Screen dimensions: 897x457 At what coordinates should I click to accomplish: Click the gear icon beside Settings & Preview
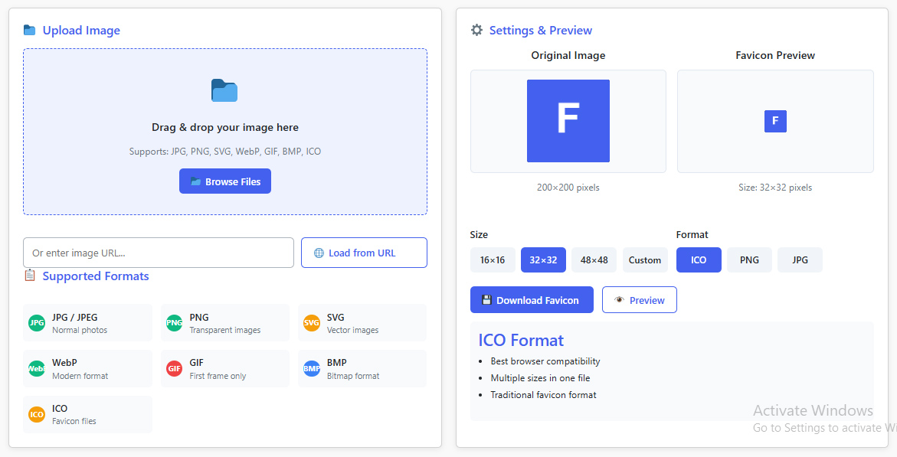(476, 31)
